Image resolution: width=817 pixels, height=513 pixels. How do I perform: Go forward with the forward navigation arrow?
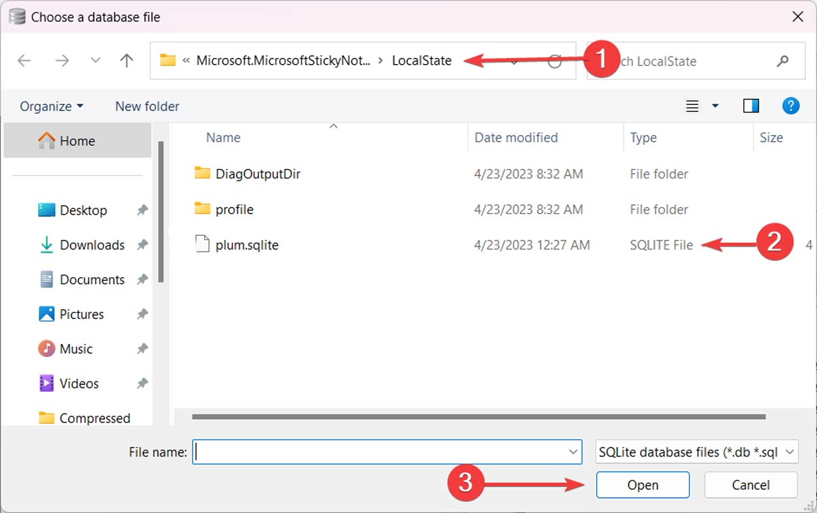(62, 61)
